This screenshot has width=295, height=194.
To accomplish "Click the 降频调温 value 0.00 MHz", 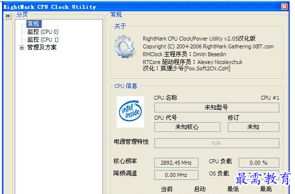I will (x=176, y=175).
